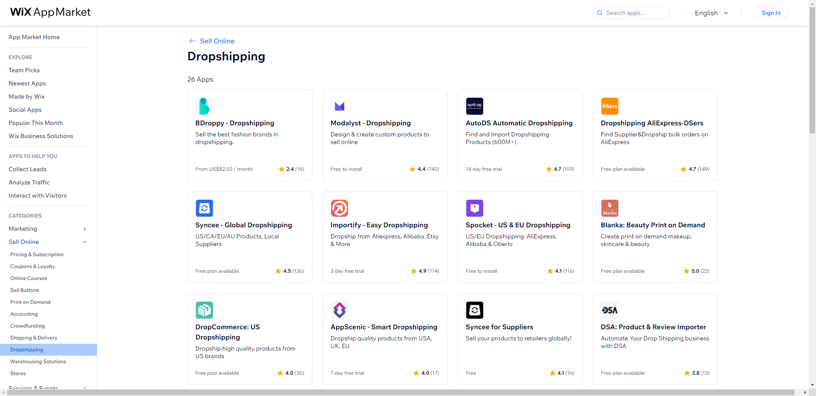816x396 pixels.
Task: Select Analyze Traffic
Action: (29, 182)
